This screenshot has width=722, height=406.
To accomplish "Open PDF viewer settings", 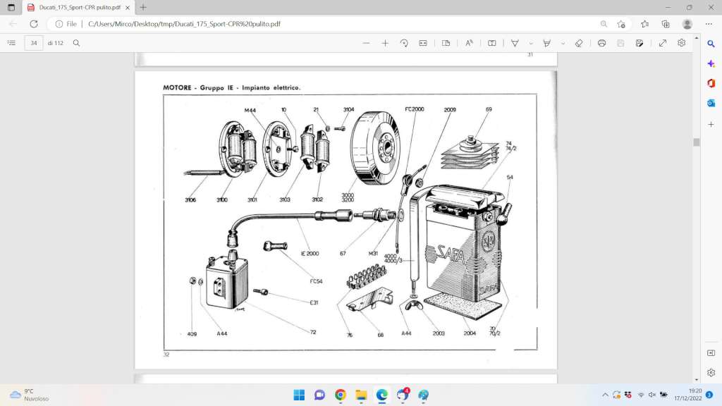I will 682,43.
